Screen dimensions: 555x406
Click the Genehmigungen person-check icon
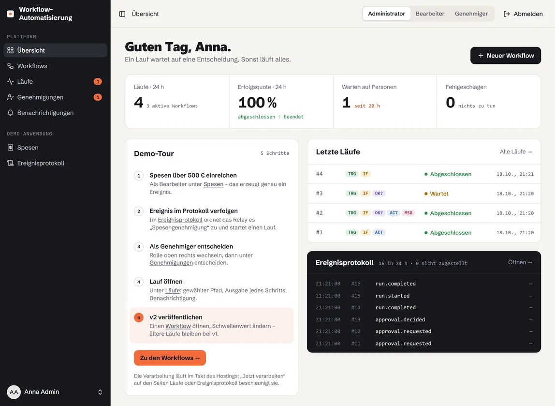click(10, 97)
